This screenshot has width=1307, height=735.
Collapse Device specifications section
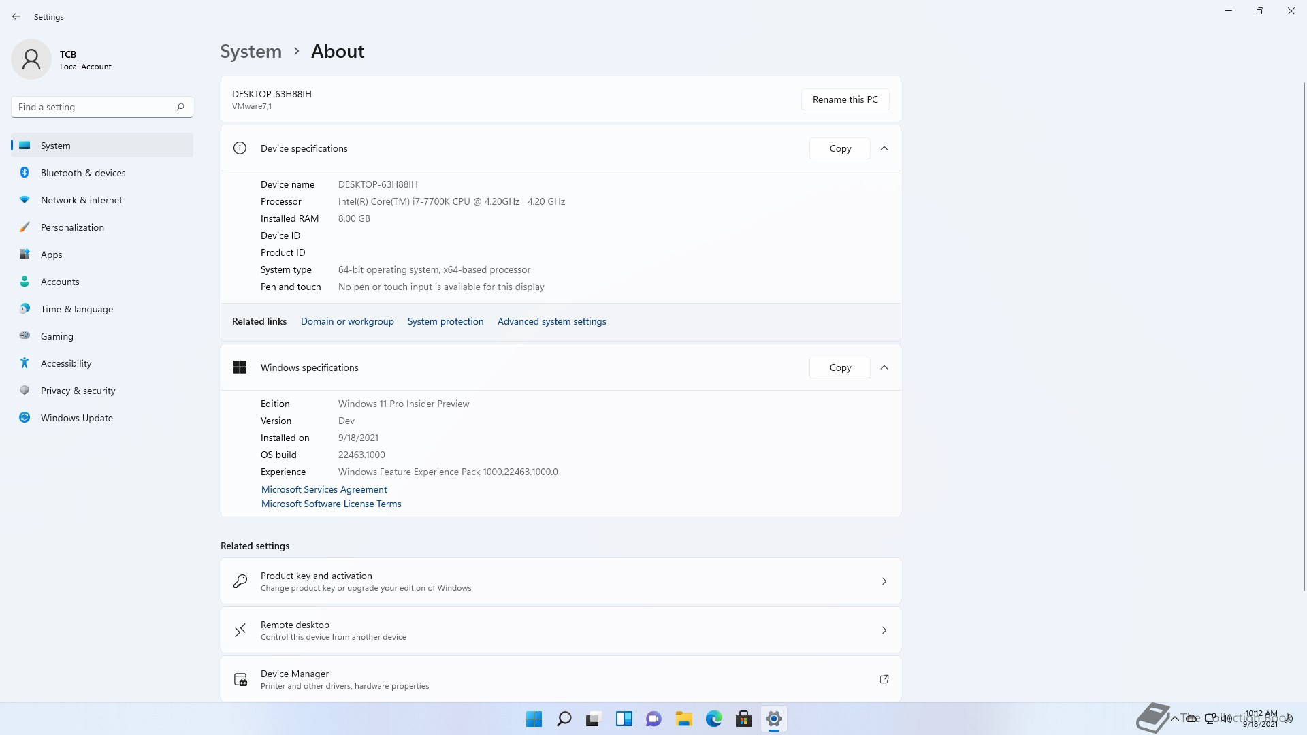point(884,148)
